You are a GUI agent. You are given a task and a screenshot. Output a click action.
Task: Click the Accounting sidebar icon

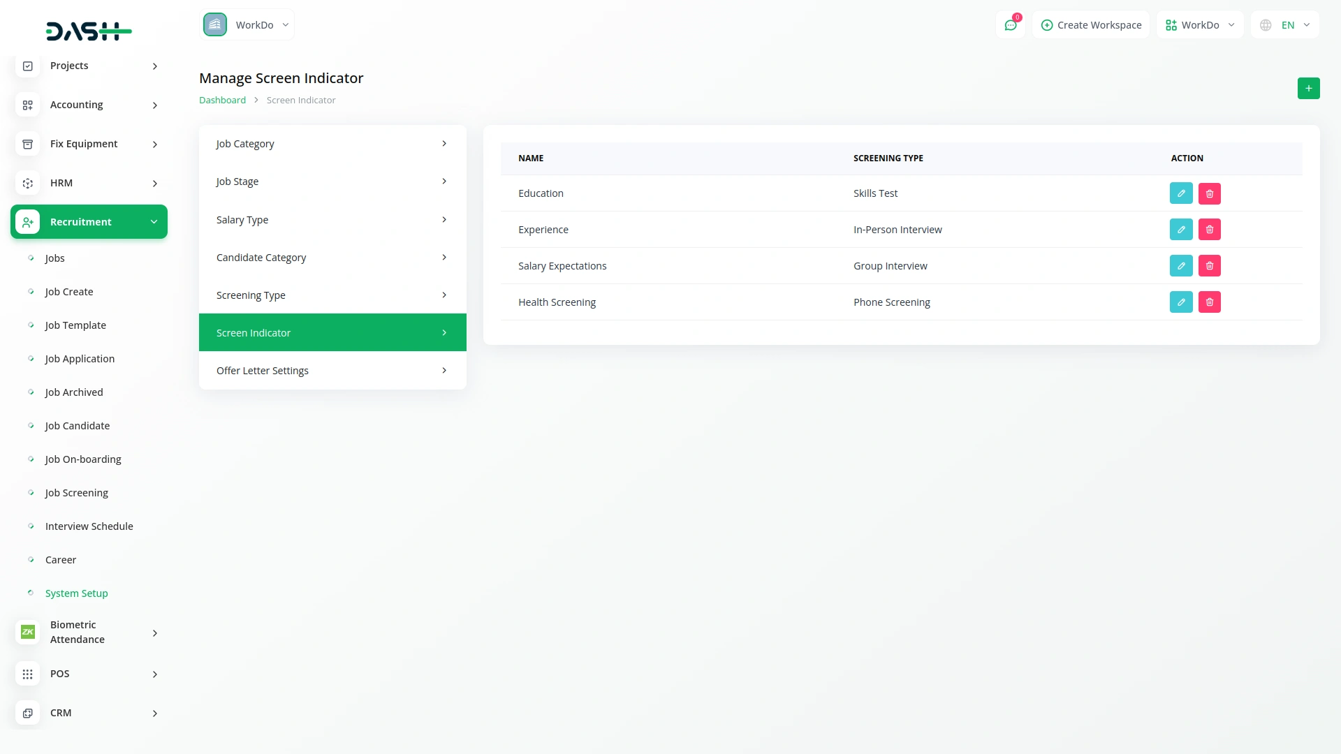[x=28, y=105]
